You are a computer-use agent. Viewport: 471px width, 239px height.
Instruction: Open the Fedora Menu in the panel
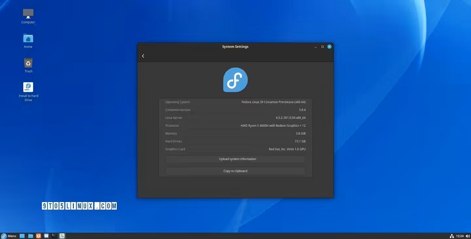click(x=9, y=236)
